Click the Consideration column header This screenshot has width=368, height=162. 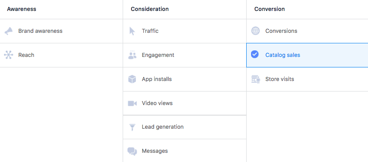coord(150,9)
